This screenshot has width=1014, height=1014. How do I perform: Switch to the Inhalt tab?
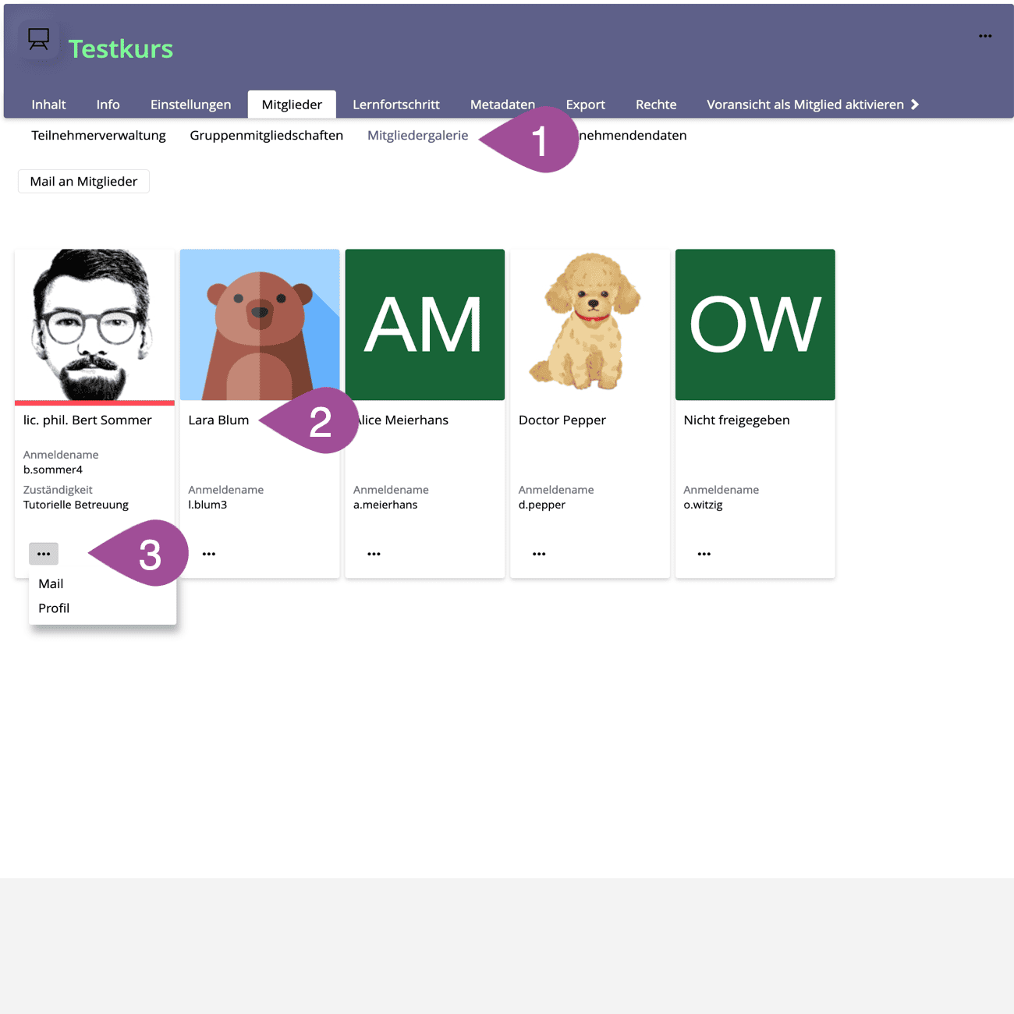48,105
